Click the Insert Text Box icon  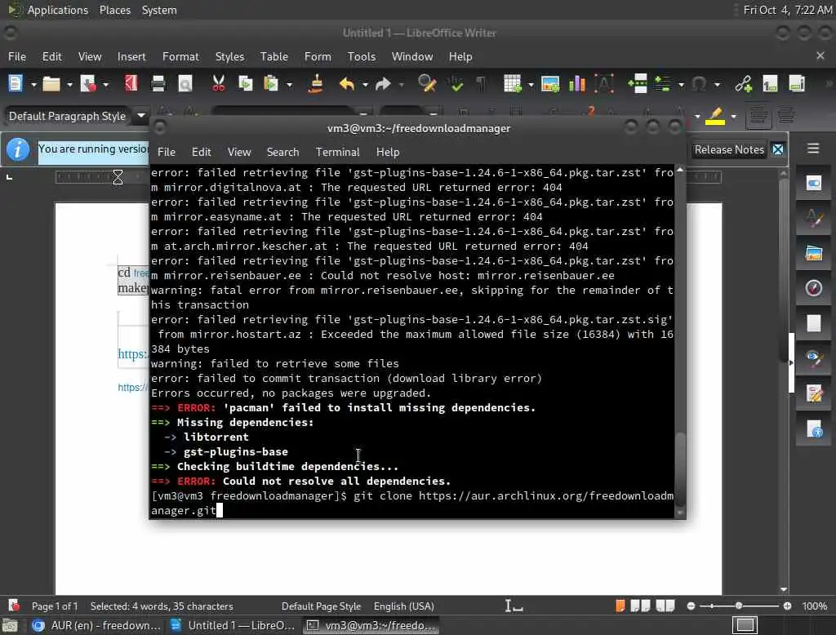coord(604,84)
